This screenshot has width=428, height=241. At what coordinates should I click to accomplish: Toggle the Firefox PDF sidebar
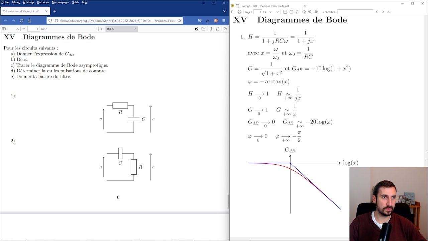pyautogui.click(x=4, y=29)
